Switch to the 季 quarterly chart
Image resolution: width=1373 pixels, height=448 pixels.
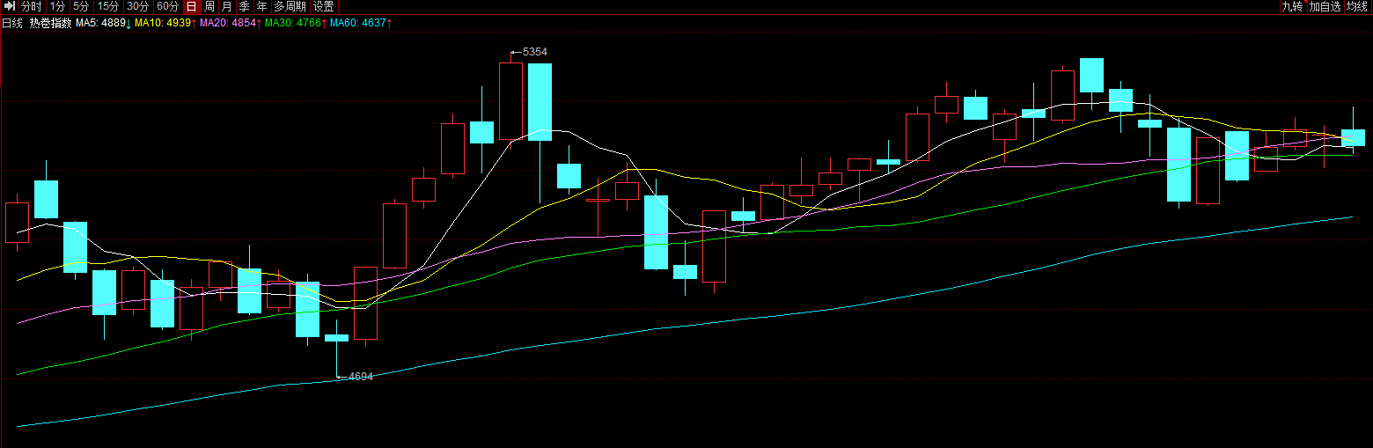[x=245, y=6]
